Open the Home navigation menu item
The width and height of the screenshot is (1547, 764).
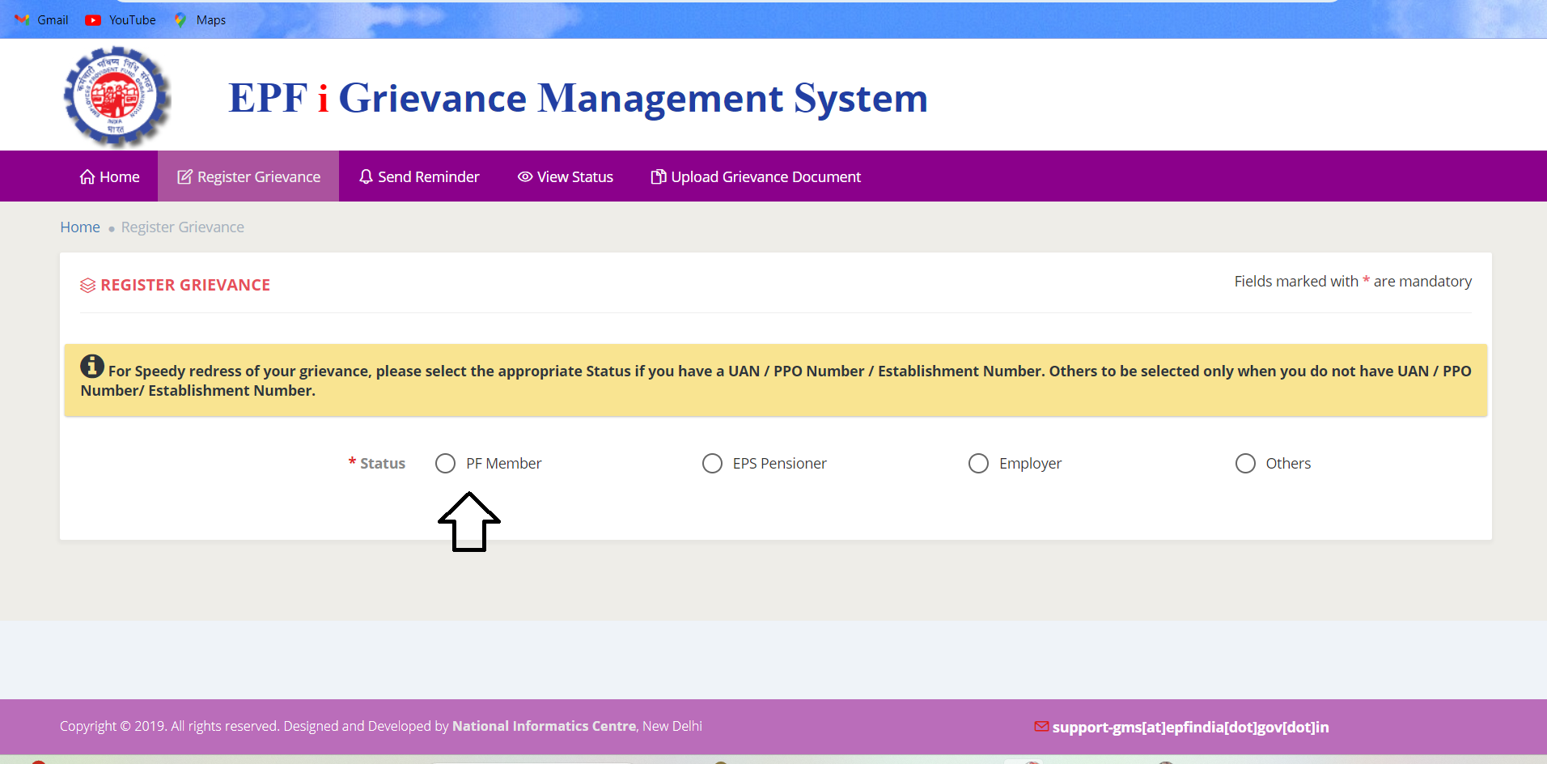pyautogui.click(x=109, y=176)
